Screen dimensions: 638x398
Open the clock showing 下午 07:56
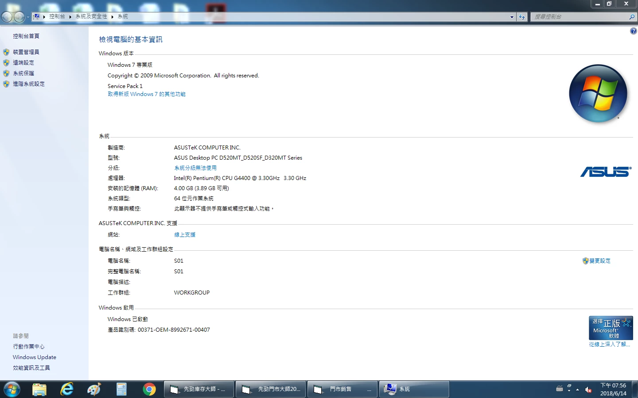pyautogui.click(x=613, y=389)
